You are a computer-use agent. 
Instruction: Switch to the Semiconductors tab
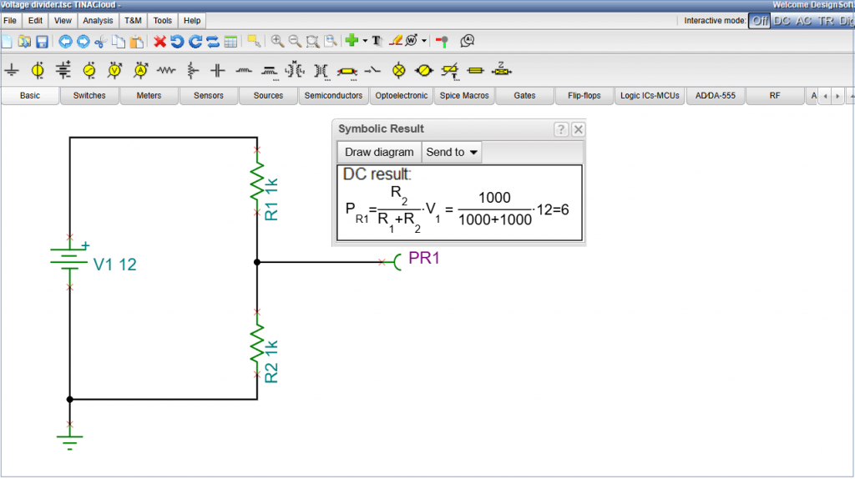pyautogui.click(x=333, y=96)
